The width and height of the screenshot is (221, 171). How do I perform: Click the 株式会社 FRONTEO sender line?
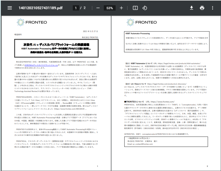(90, 37)
